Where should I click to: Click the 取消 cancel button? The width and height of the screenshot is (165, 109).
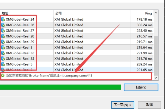coord(150,105)
